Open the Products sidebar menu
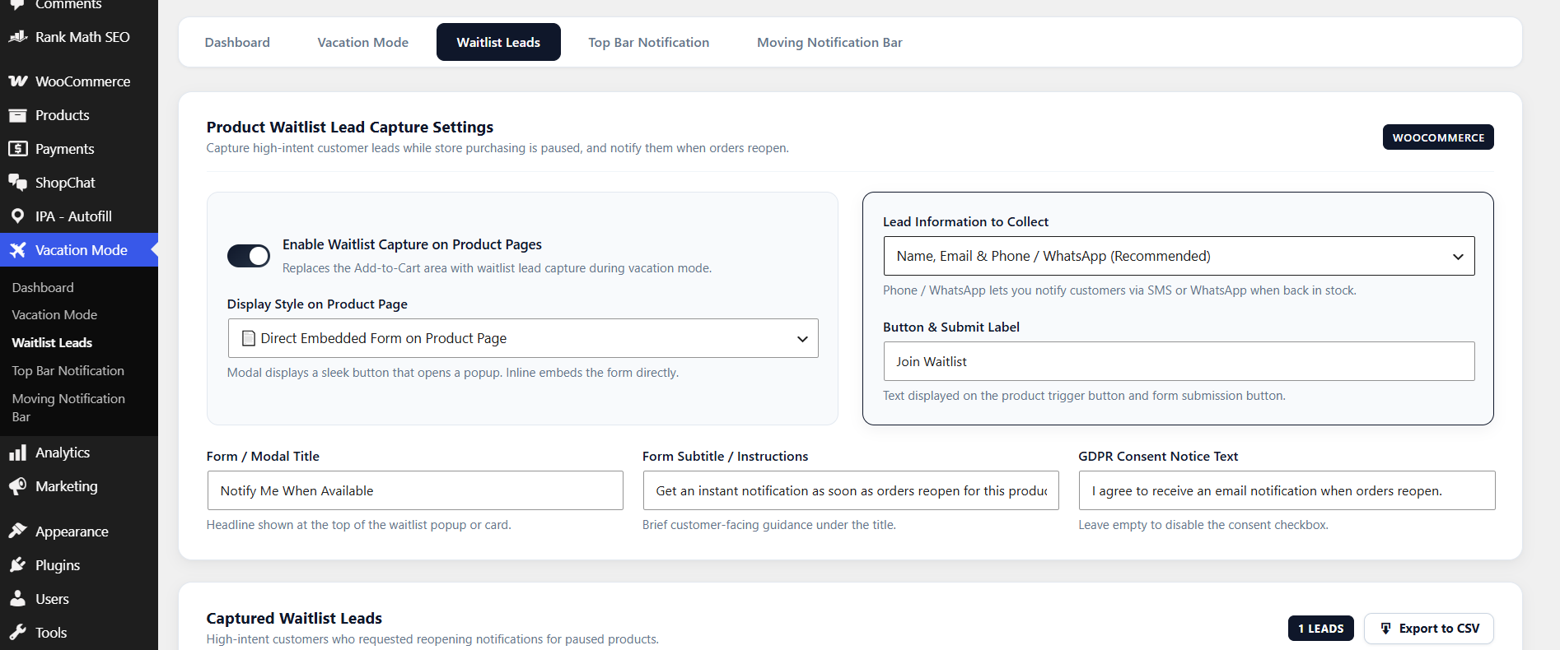The image size is (1560, 650). [x=79, y=115]
